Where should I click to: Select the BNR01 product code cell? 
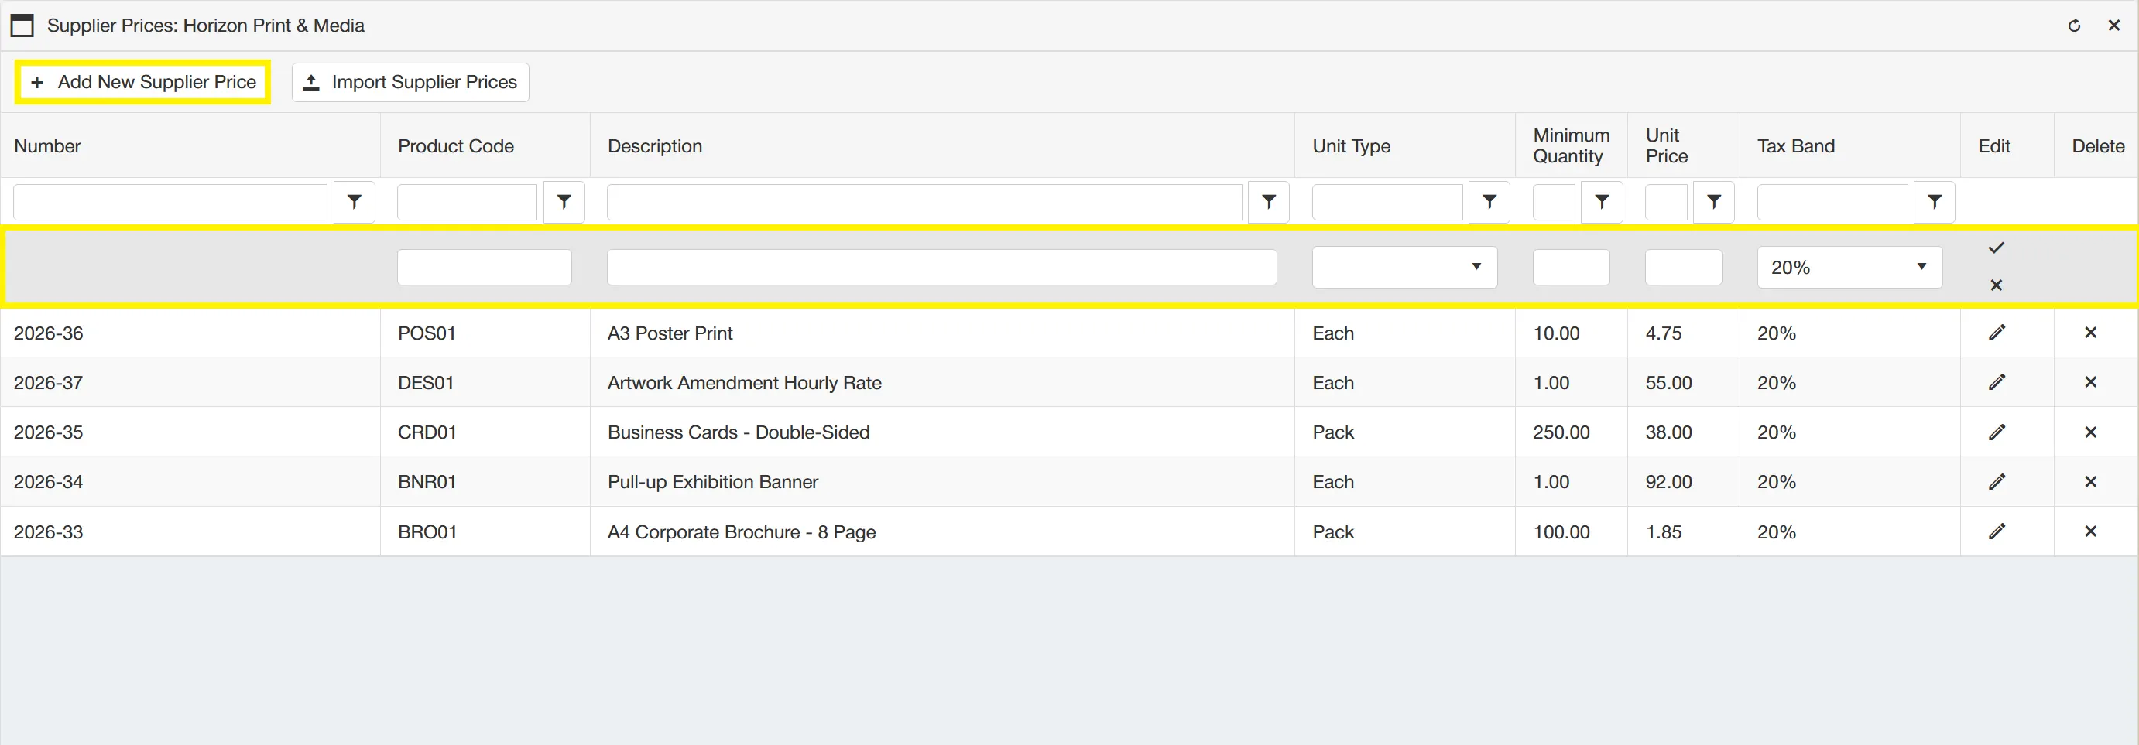point(485,482)
